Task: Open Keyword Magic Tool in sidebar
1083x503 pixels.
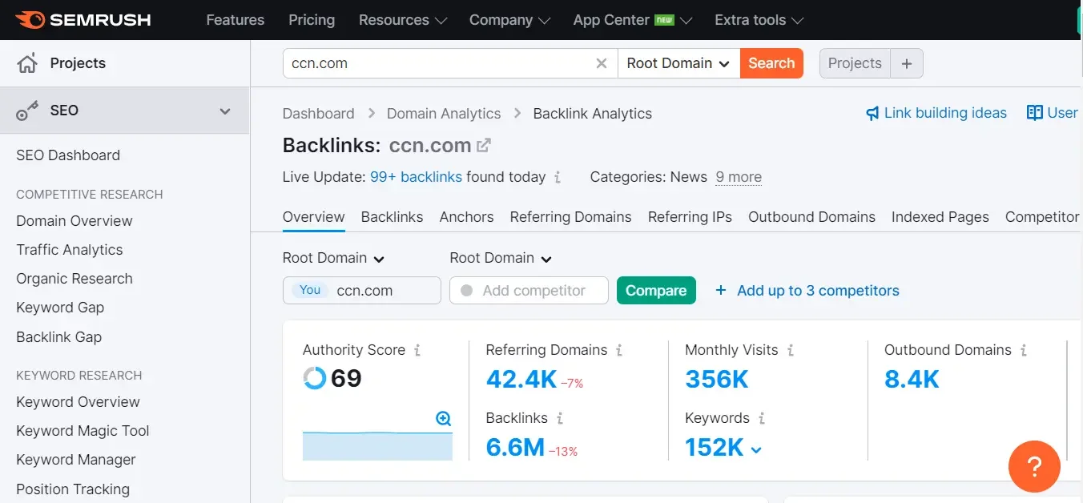Action: click(83, 431)
